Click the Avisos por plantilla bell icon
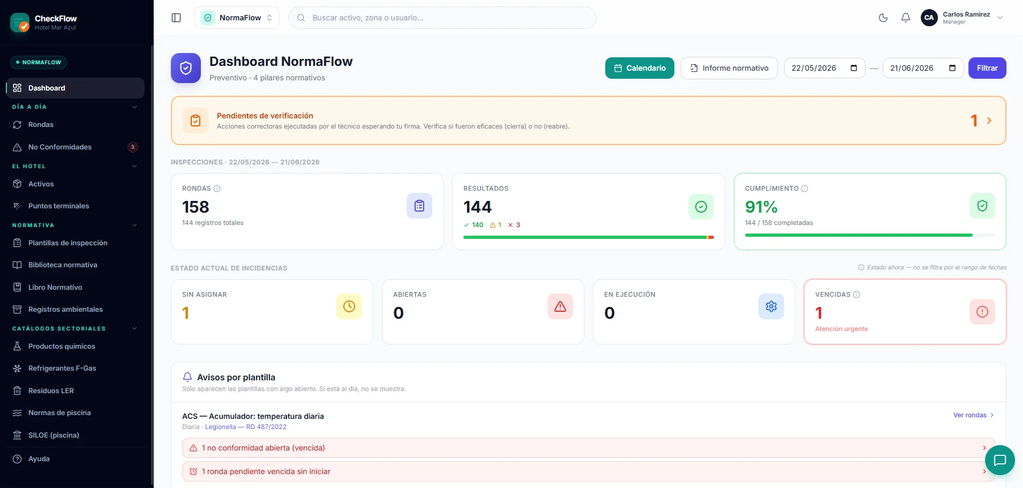Viewport: 1023px width, 488px height. (187, 377)
